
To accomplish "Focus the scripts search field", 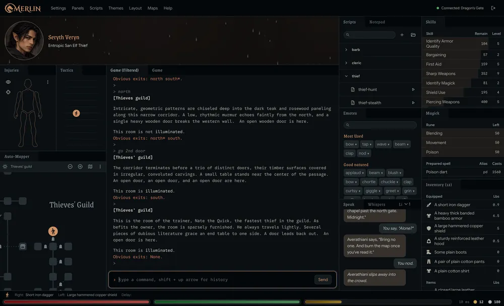I will pyautogui.click(x=369, y=35).
